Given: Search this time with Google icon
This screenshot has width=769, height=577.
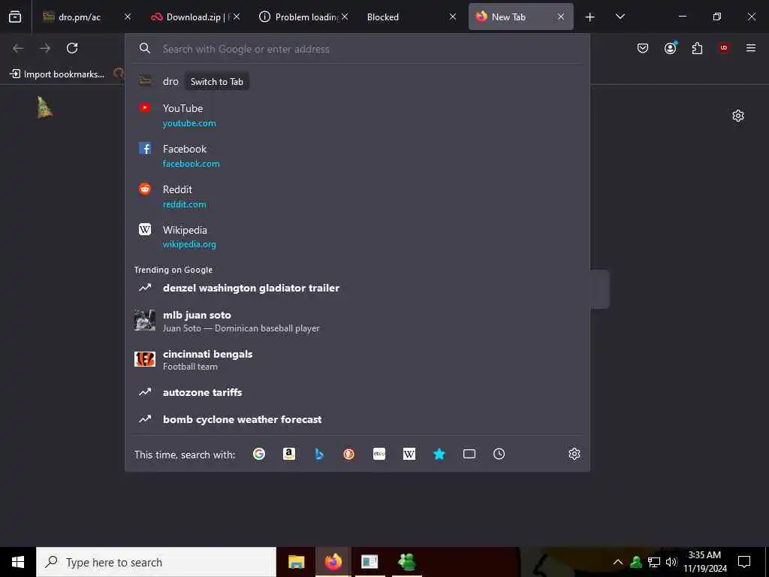Looking at the screenshot, I should click(259, 454).
